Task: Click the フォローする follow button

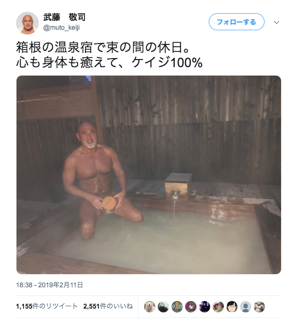Action: click(236, 22)
